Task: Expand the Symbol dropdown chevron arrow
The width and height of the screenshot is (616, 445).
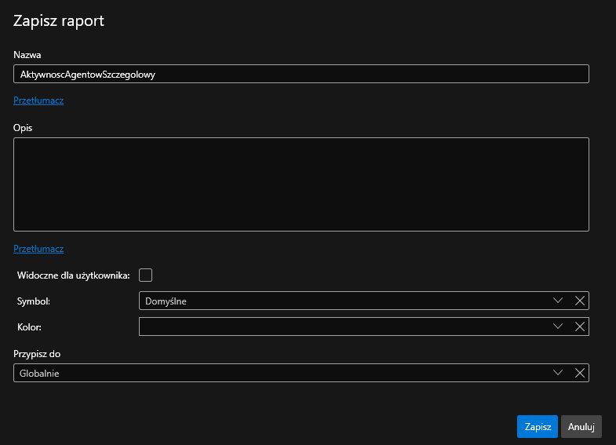Action: coord(558,301)
